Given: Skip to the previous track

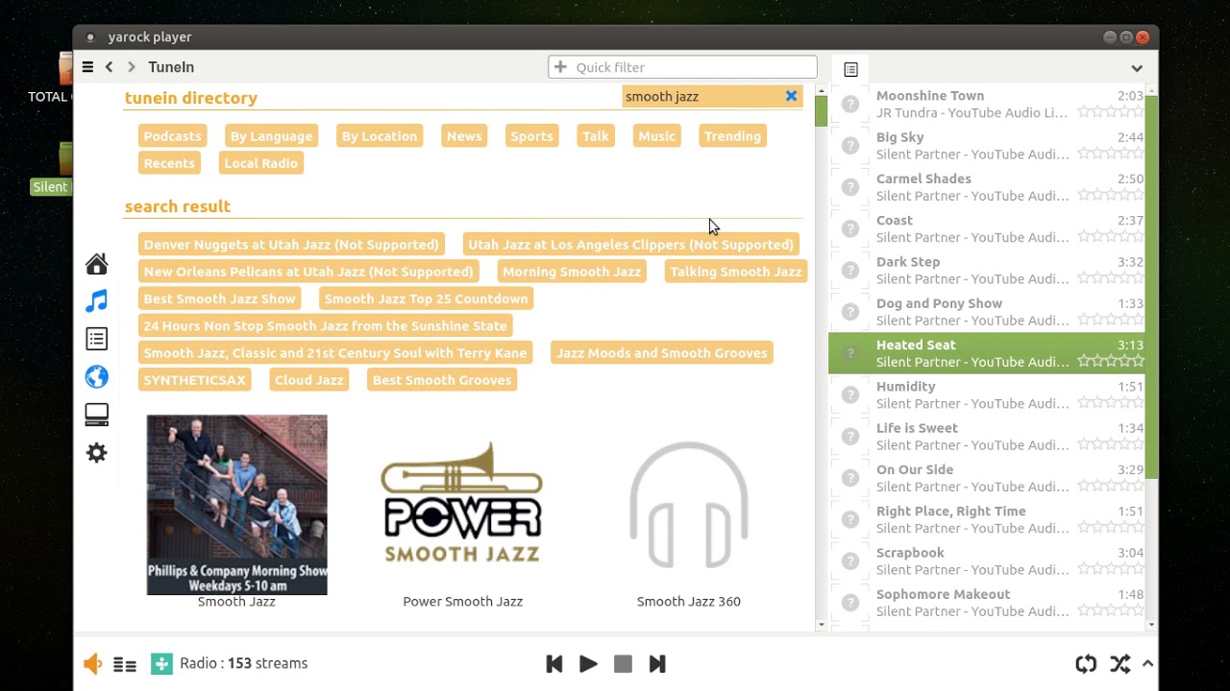Looking at the screenshot, I should tap(553, 663).
